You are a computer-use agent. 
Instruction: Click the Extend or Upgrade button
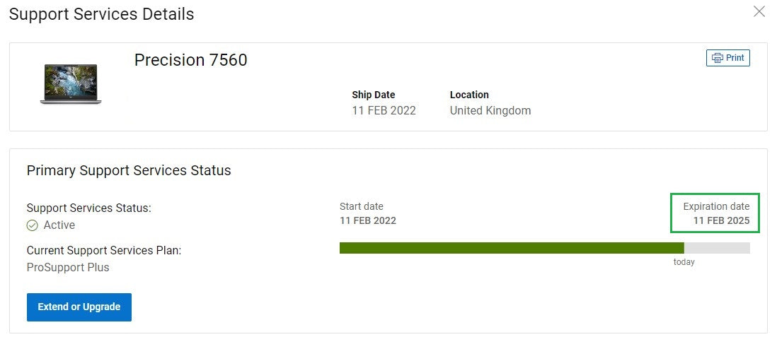(x=79, y=307)
